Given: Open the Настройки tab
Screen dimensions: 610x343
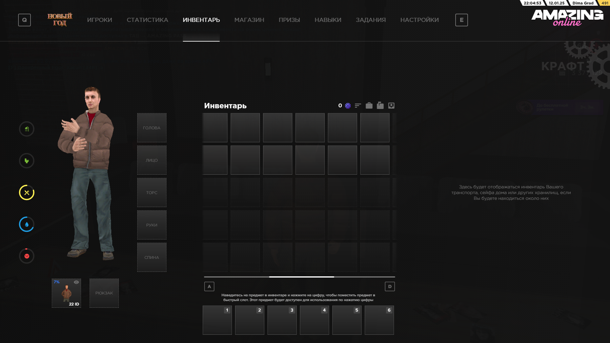Looking at the screenshot, I should [x=419, y=20].
